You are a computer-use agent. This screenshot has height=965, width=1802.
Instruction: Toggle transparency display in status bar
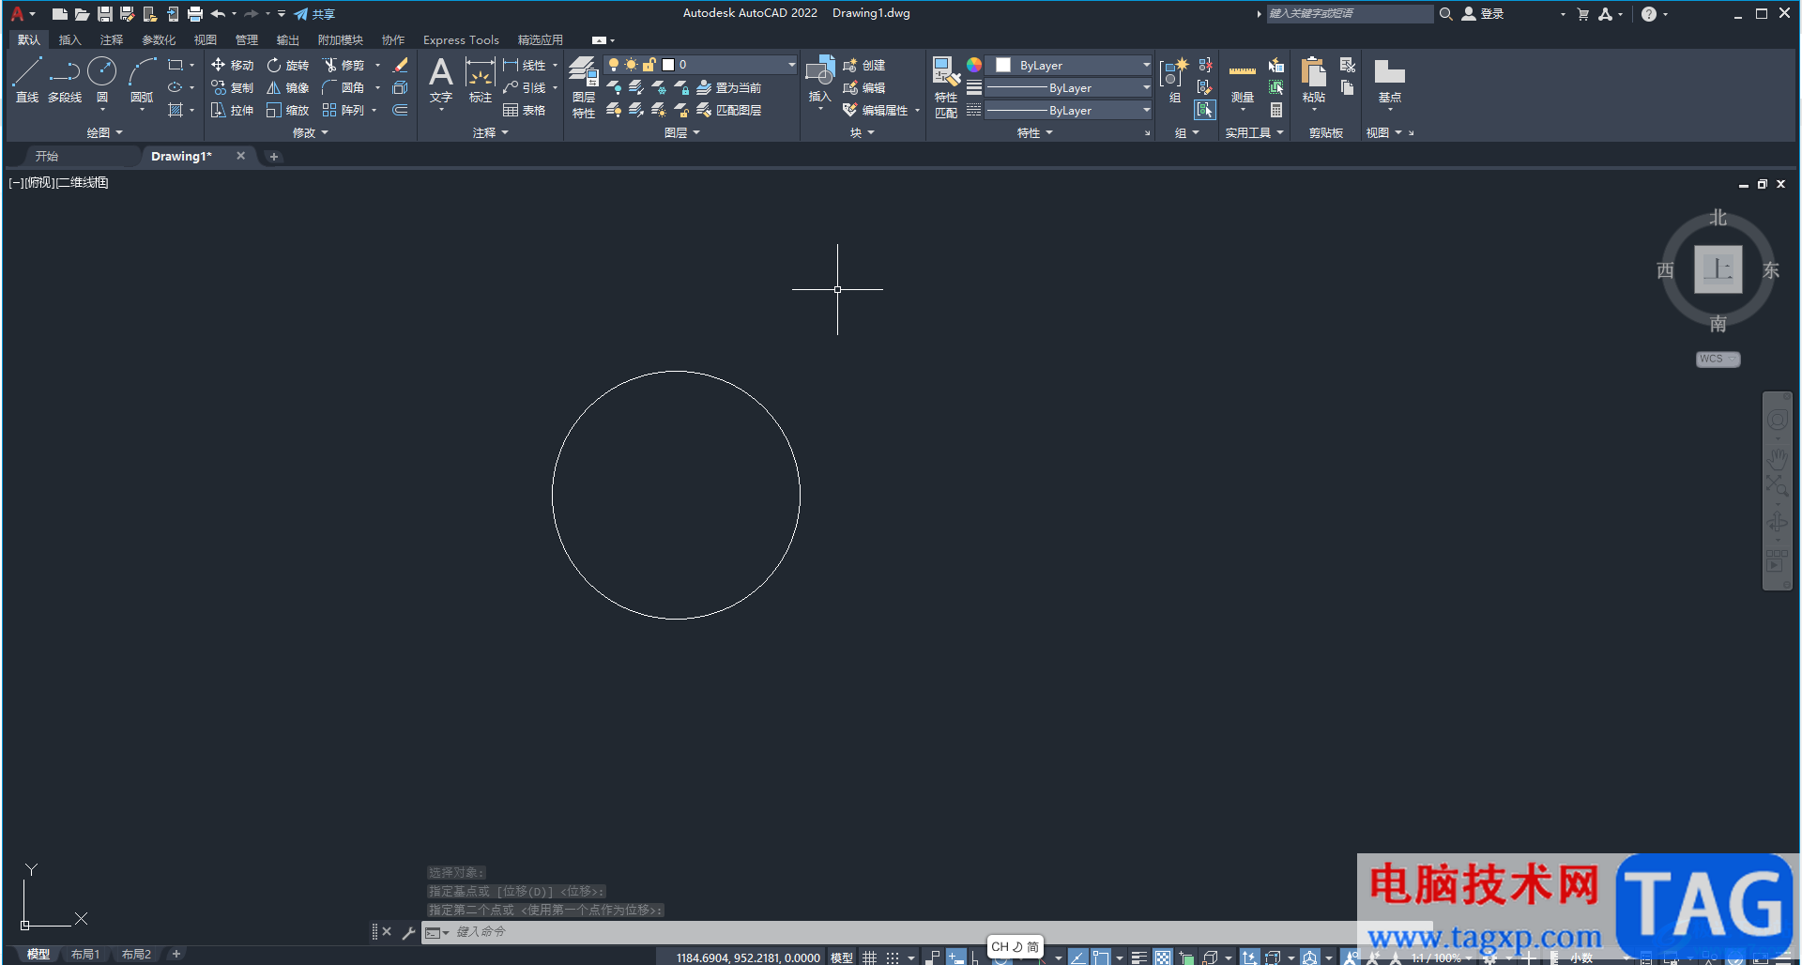1163,957
